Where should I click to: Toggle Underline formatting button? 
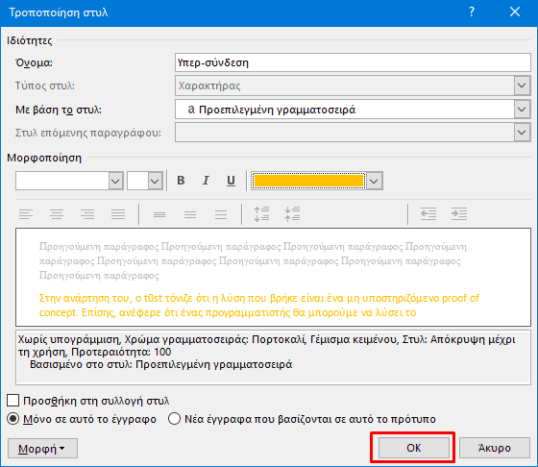click(x=231, y=181)
